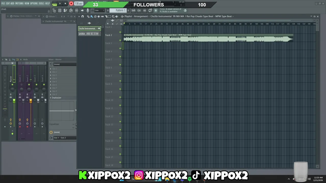326x183 pixels.
Task: Expand the Slot 5 effect arrow
Action: pyautogui.click(x=50, y=82)
